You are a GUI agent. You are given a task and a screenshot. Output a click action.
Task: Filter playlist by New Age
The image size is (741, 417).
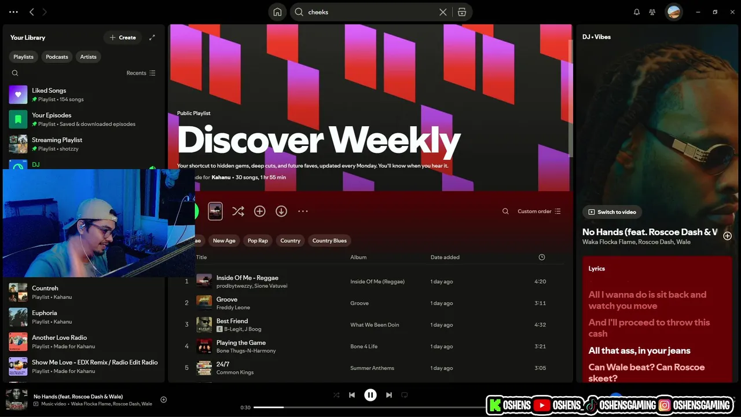(224, 240)
